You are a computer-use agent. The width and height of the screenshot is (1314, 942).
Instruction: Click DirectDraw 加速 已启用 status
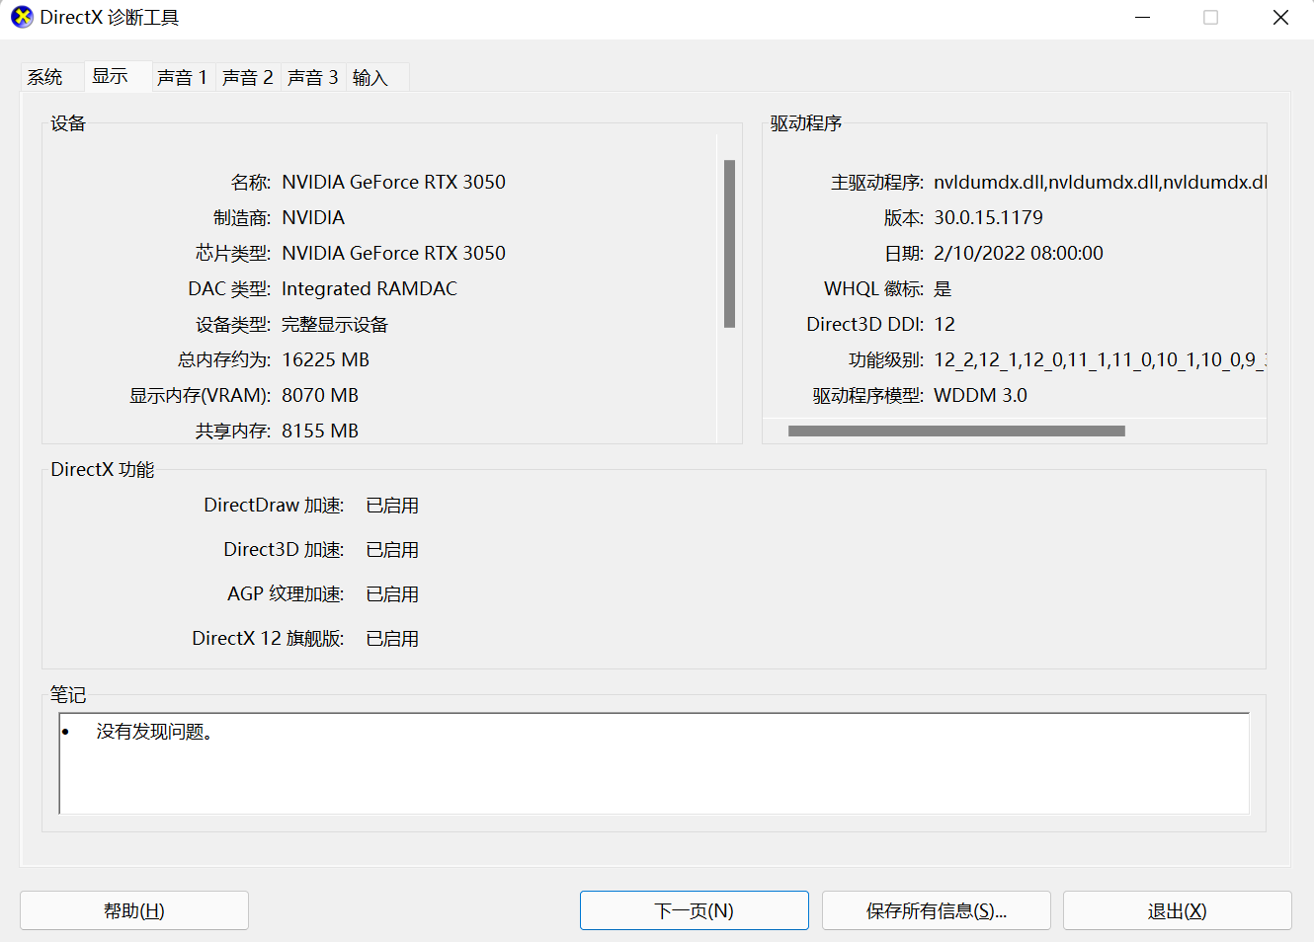click(392, 505)
